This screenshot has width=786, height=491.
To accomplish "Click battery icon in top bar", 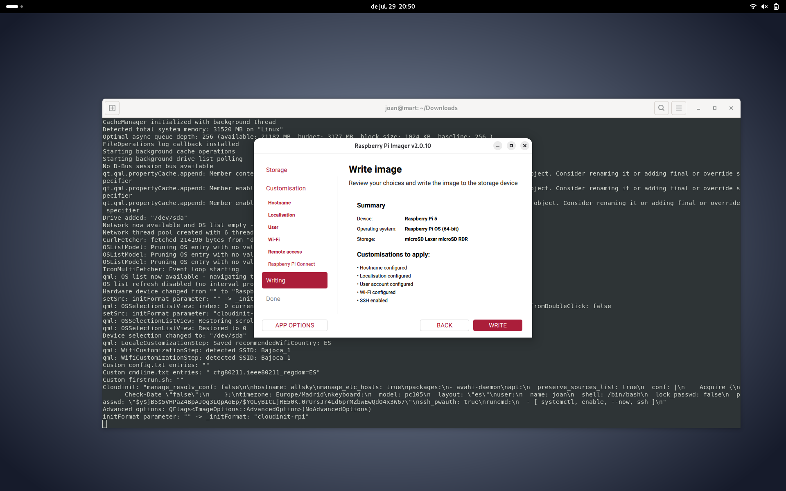I will tap(776, 7).
